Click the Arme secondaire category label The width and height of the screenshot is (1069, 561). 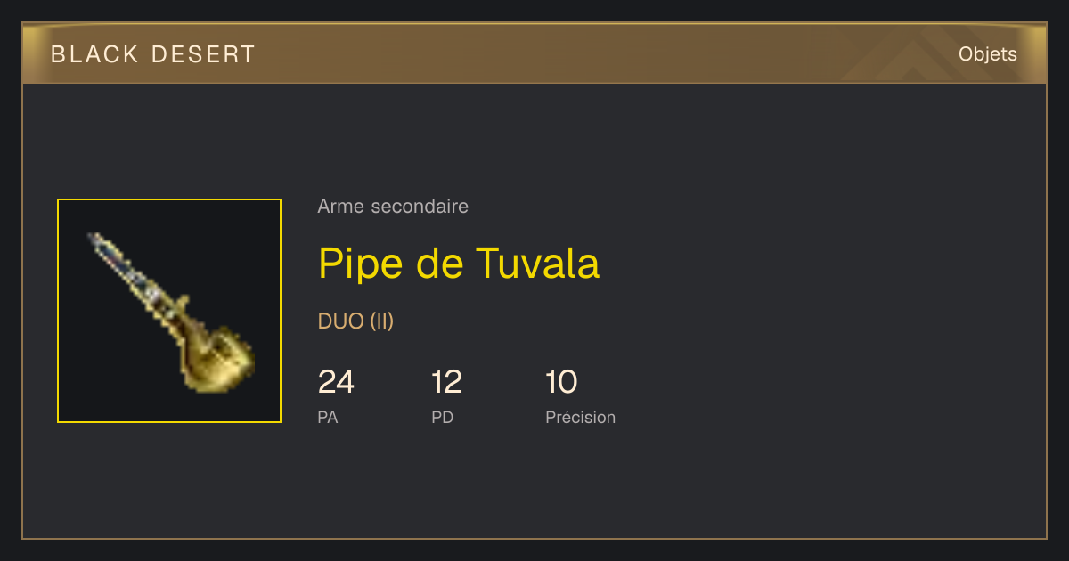pos(393,207)
